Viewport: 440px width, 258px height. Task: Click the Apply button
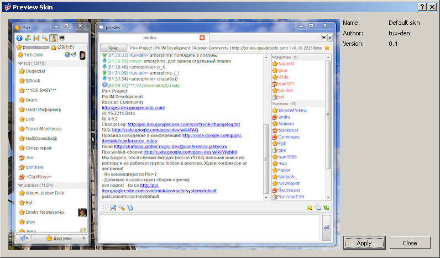[x=364, y=243]
